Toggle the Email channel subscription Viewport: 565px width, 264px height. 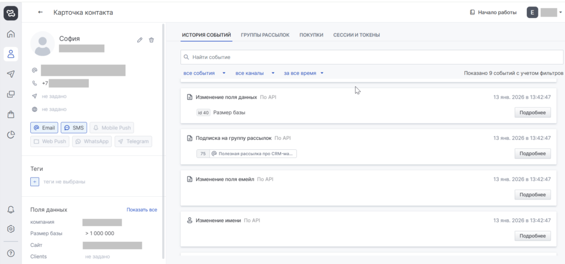44,128
